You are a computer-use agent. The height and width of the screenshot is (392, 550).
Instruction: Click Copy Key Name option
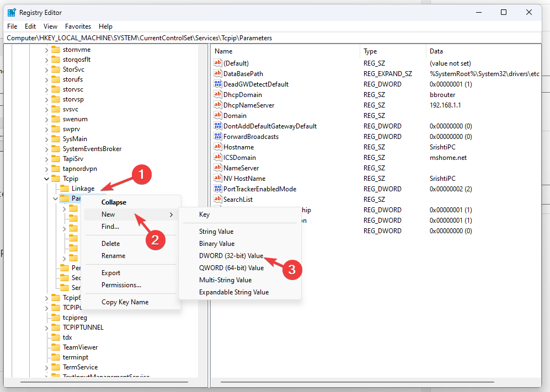(x=125, y=302)
